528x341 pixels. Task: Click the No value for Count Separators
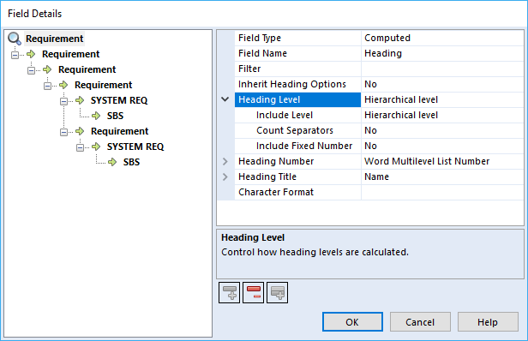point(442,130)
